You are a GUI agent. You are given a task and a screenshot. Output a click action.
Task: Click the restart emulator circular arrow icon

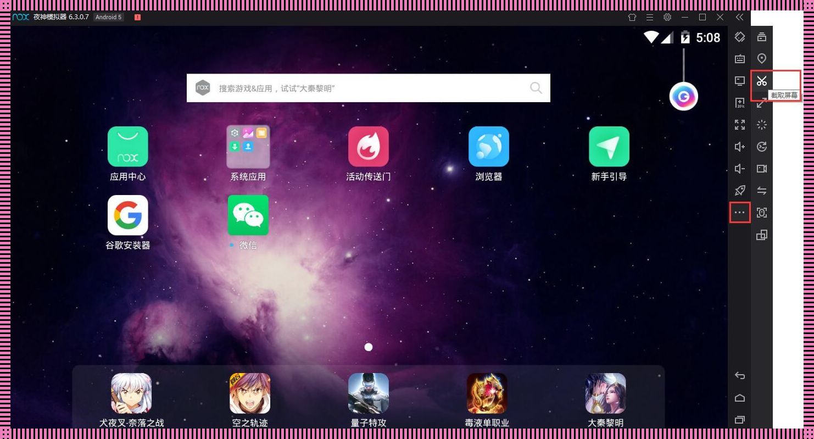click(x=762, y=147)
